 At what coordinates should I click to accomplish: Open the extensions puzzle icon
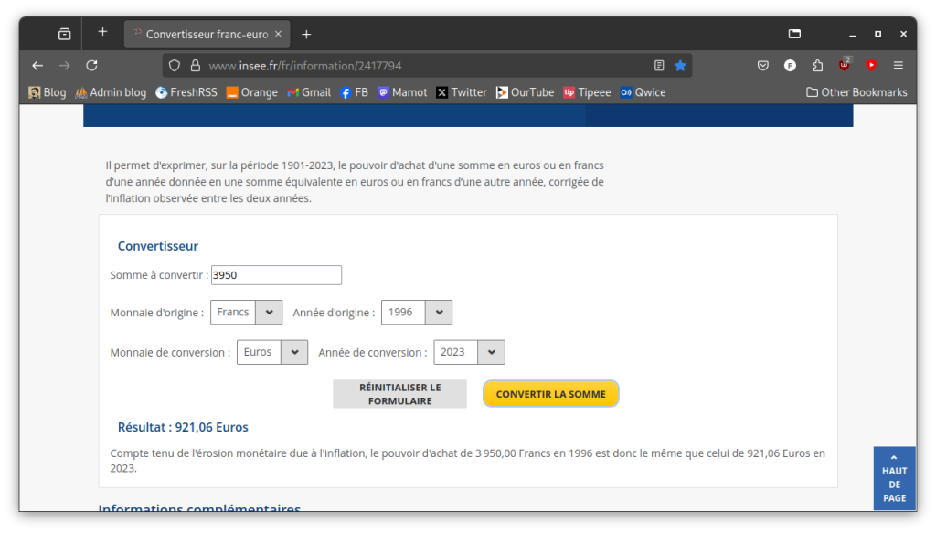pyautogui.click(x=817, y=66)
